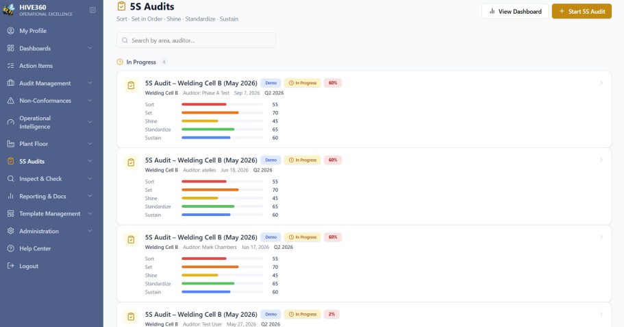The height and width of the screenshot is (327, 624).
Task: Click audit icon for atelles card
Action: [x=131, y=162]
